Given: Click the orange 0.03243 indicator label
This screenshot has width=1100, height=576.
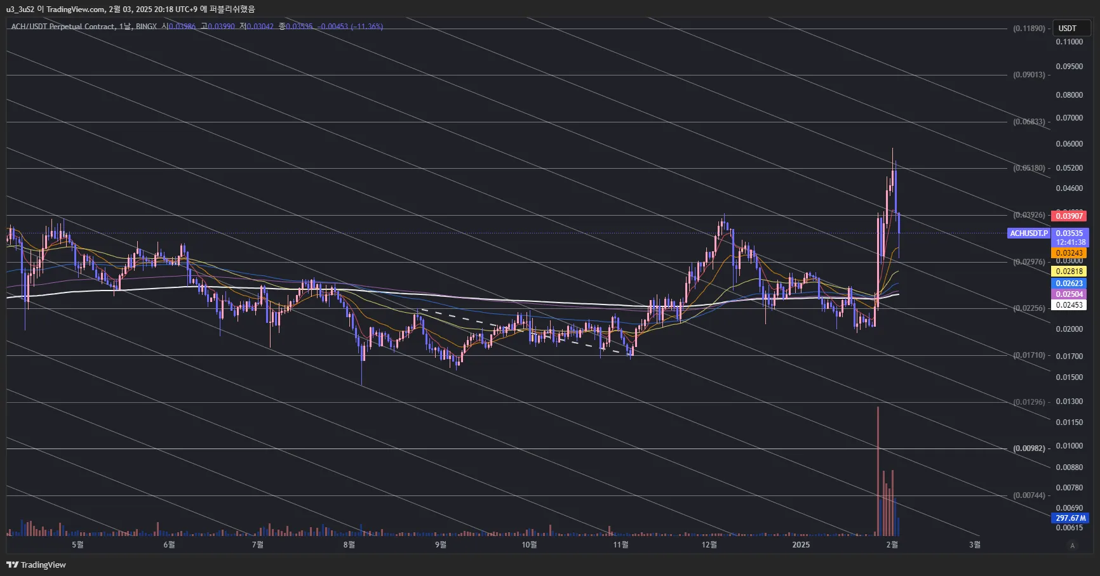Looking at the screenshot, I should [x=1070, y=253].
